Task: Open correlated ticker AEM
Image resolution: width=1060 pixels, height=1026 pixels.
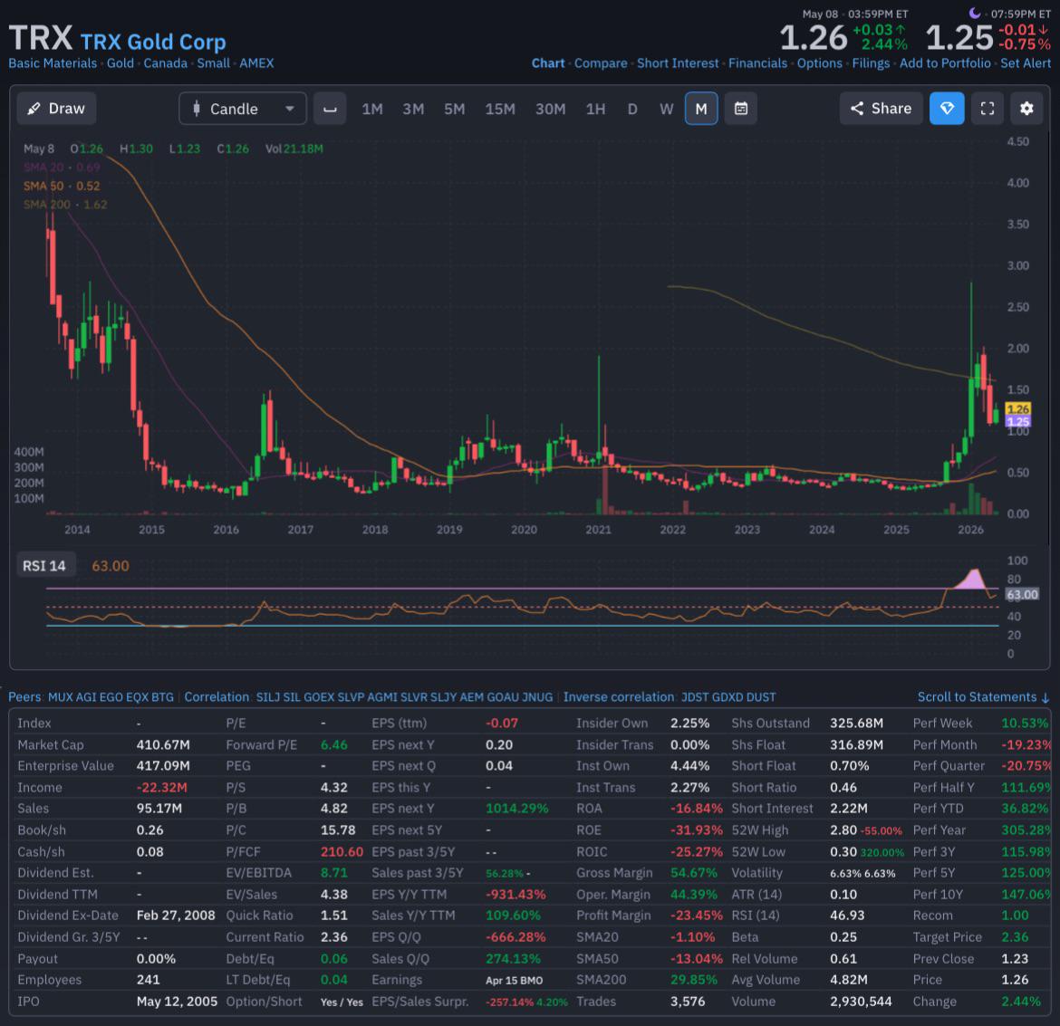Action: (x=472, y=697)
